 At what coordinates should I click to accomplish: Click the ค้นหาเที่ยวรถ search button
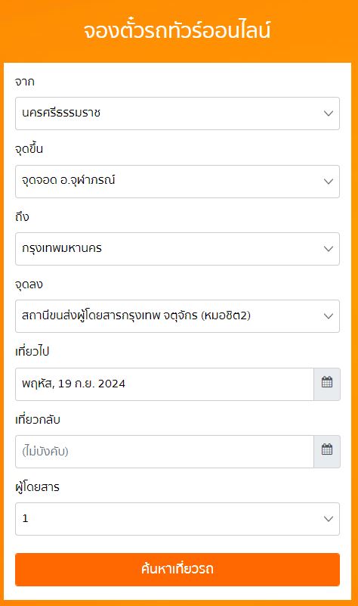point(177,570)
